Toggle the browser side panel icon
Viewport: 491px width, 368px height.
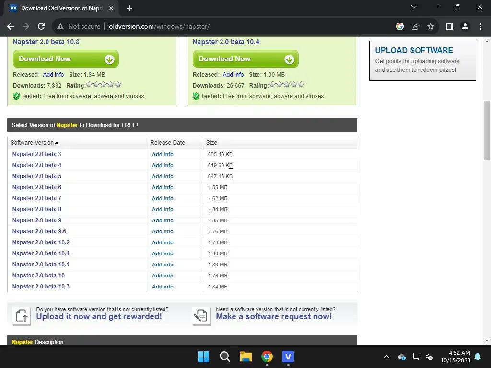point(450,27)
